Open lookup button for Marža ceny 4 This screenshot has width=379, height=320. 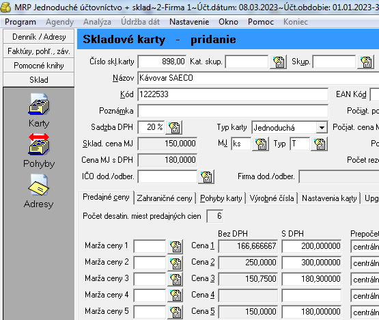tap(176, 295)
